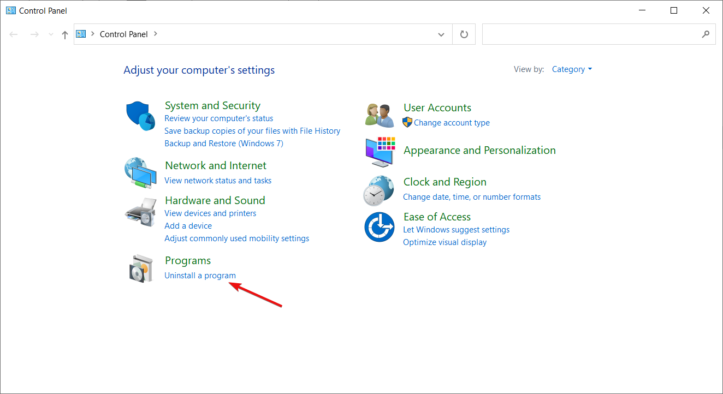The width and height of the screenshot is (723, 394).
Task: Open System and Security settings
Action: [x=212, y=105]
